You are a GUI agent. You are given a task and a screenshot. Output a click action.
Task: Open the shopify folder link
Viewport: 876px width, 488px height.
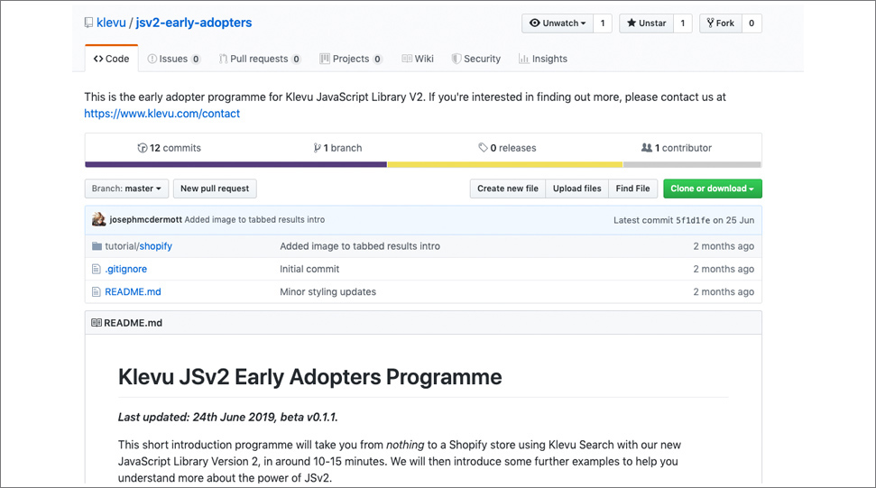[155, 246]
